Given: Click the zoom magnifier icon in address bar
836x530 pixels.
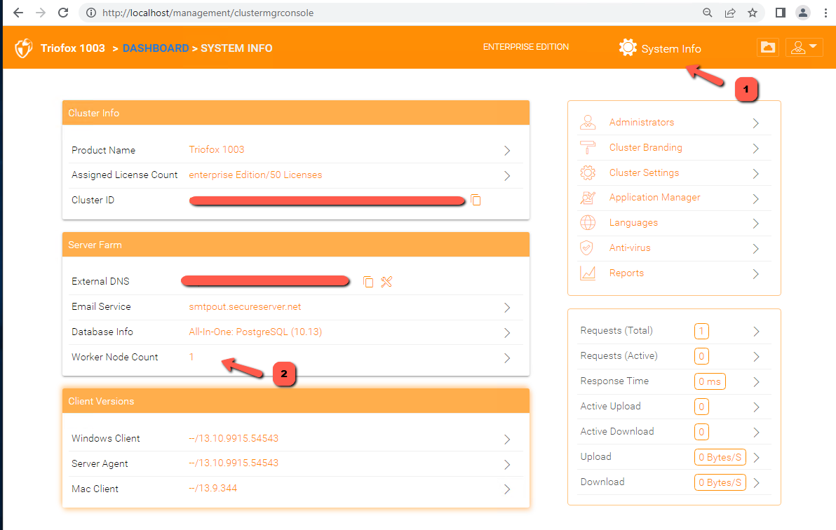Looking at the screenshot, I should tap(708, 13).
